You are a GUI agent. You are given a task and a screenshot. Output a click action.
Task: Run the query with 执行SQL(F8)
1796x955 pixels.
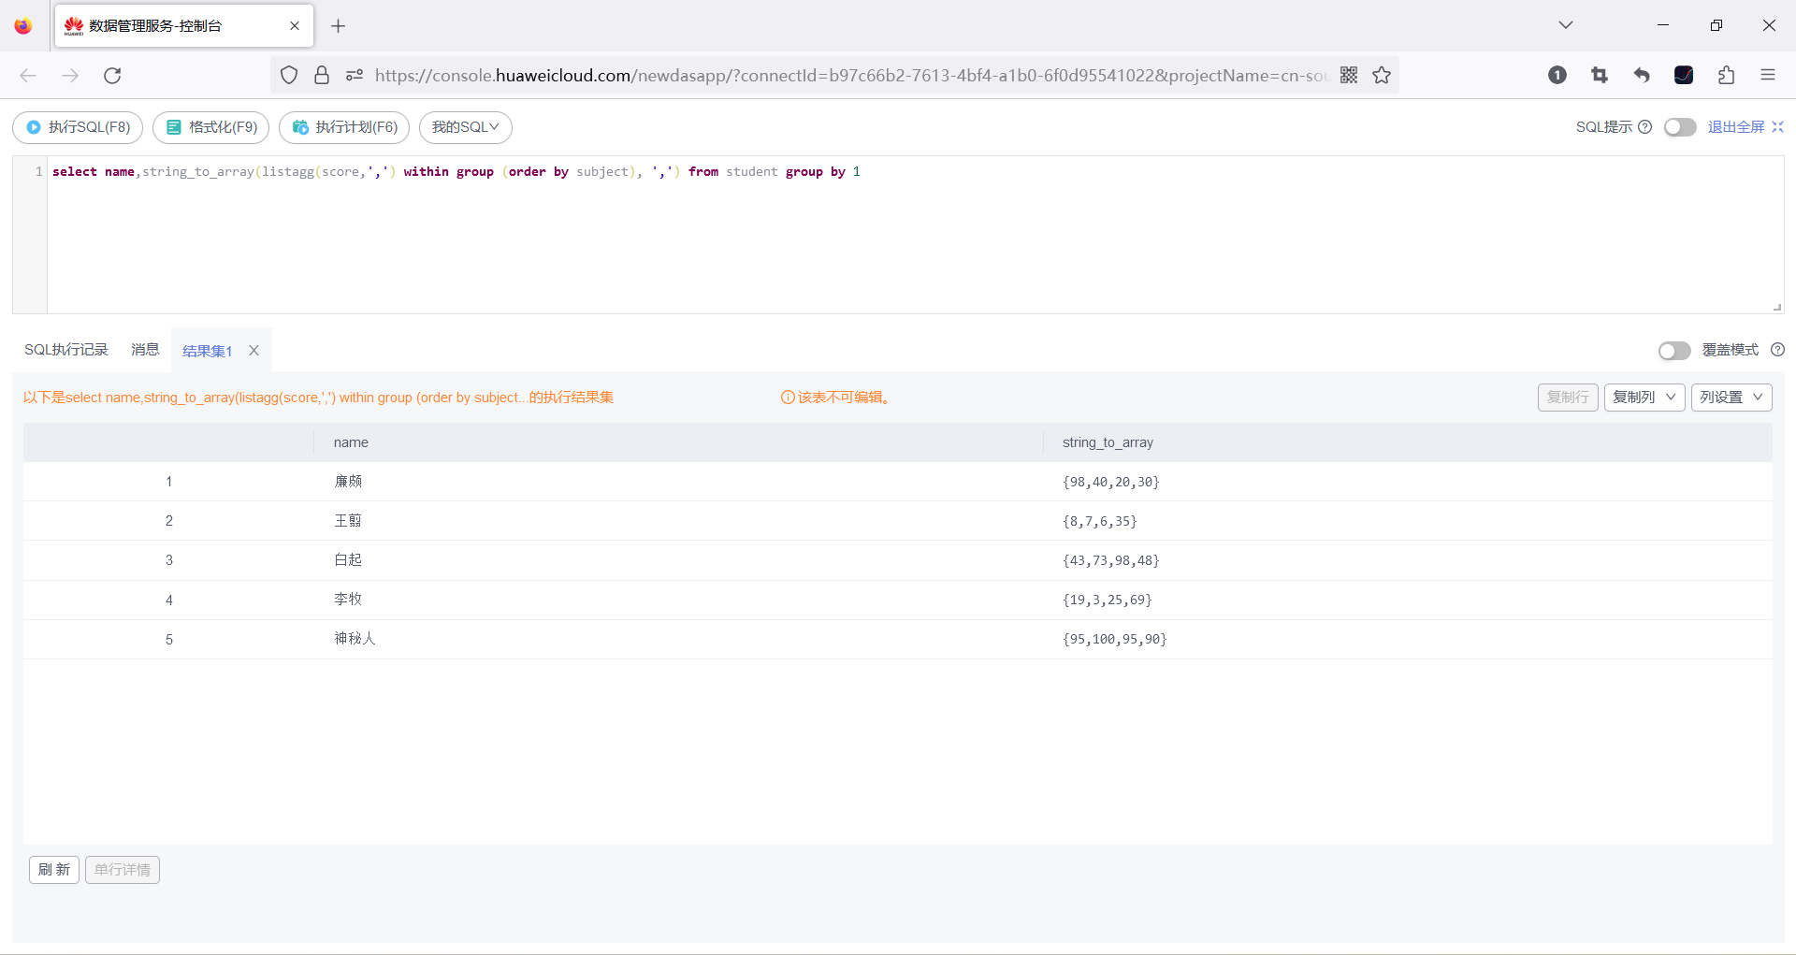(78, 127)
